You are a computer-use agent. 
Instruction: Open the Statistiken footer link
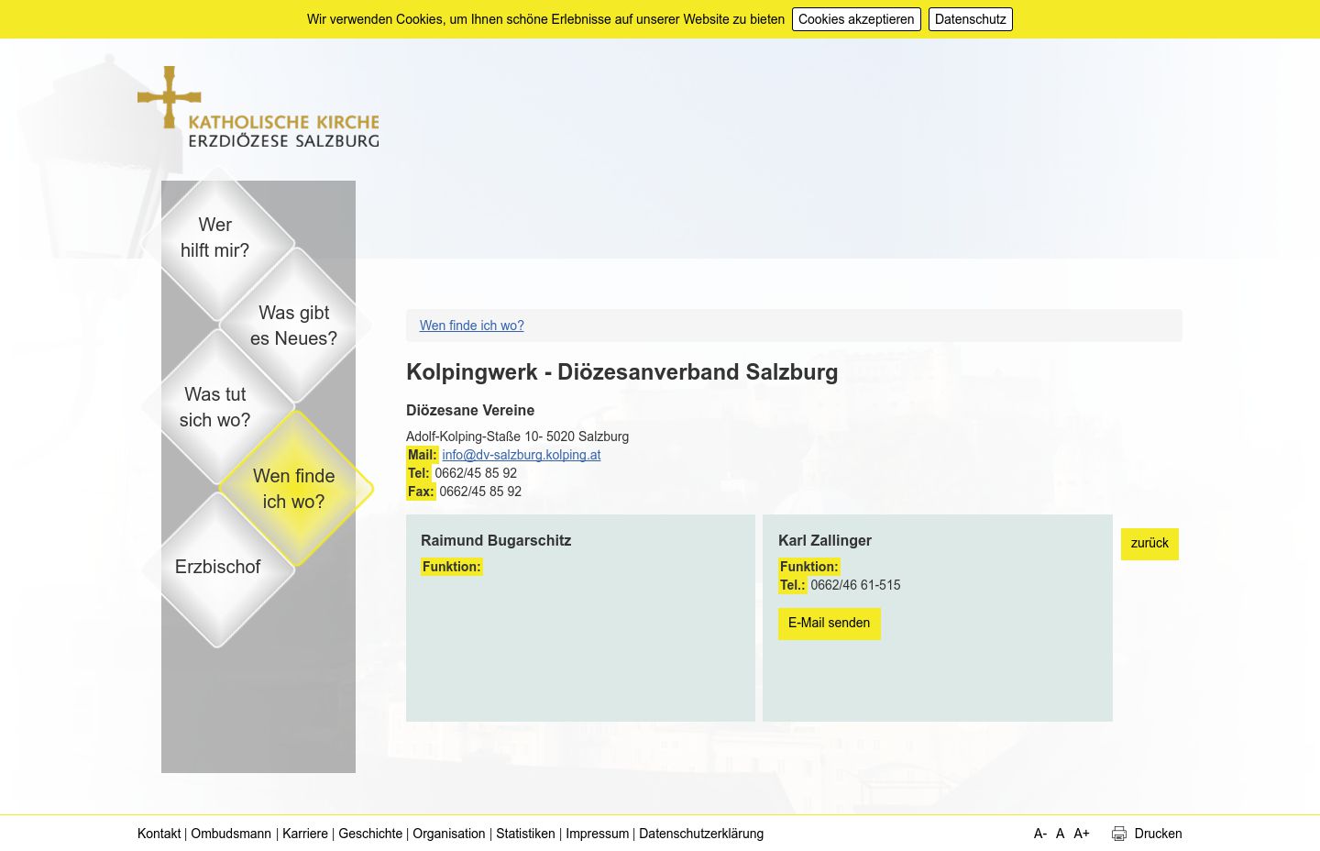[525, 834]
